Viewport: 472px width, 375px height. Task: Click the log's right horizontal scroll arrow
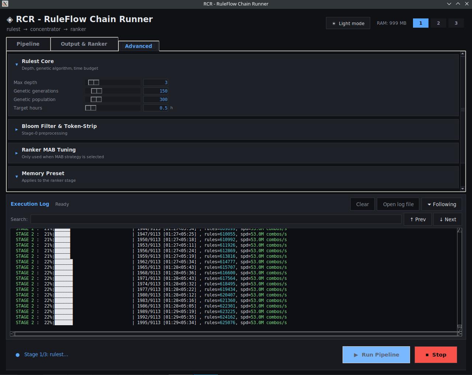[459, 334]
